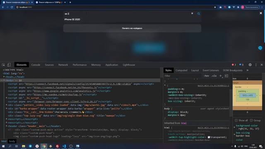Open the Performance tab

79,65
